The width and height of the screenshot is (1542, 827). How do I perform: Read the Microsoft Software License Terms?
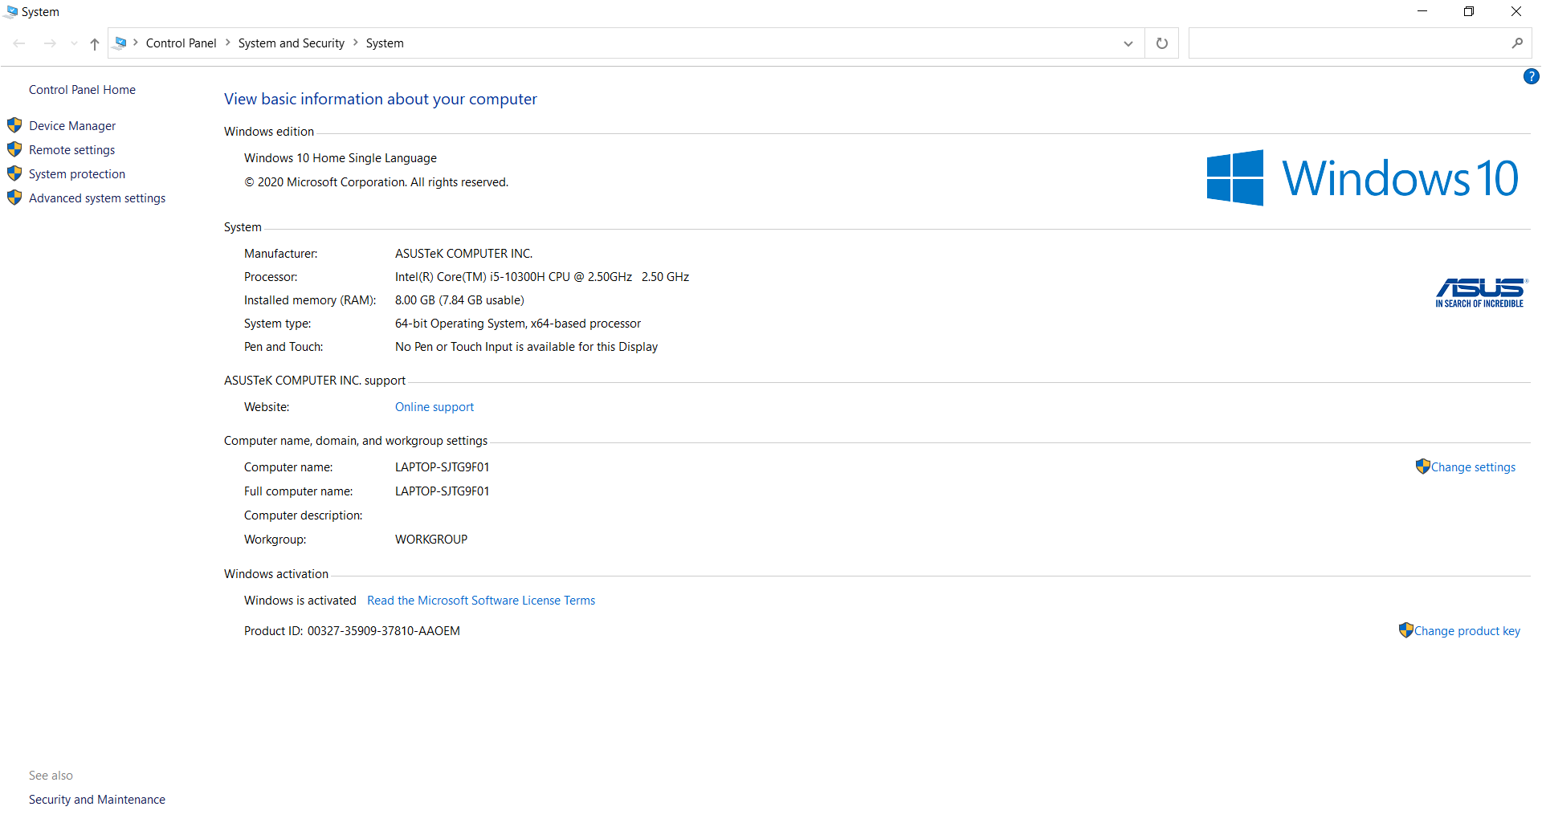point(481,601)
